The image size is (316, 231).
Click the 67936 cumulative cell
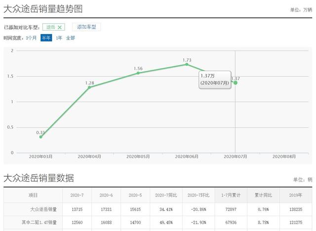tap(231, 223)
